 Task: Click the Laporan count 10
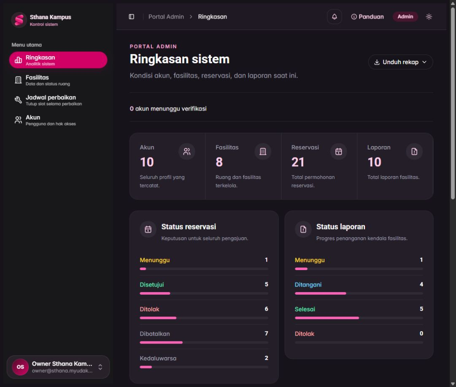(374, 162)
